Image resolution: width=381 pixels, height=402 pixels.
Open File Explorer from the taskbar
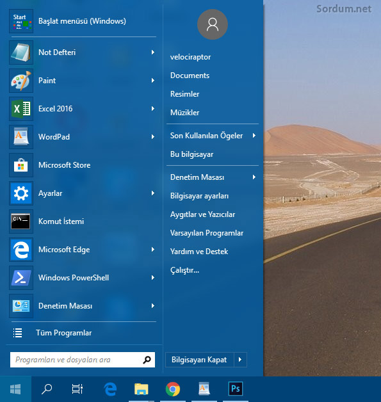point(142,389)
